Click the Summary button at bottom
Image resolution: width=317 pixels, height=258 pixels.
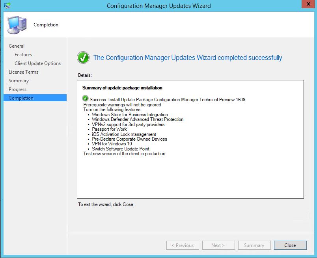[254, 245]
